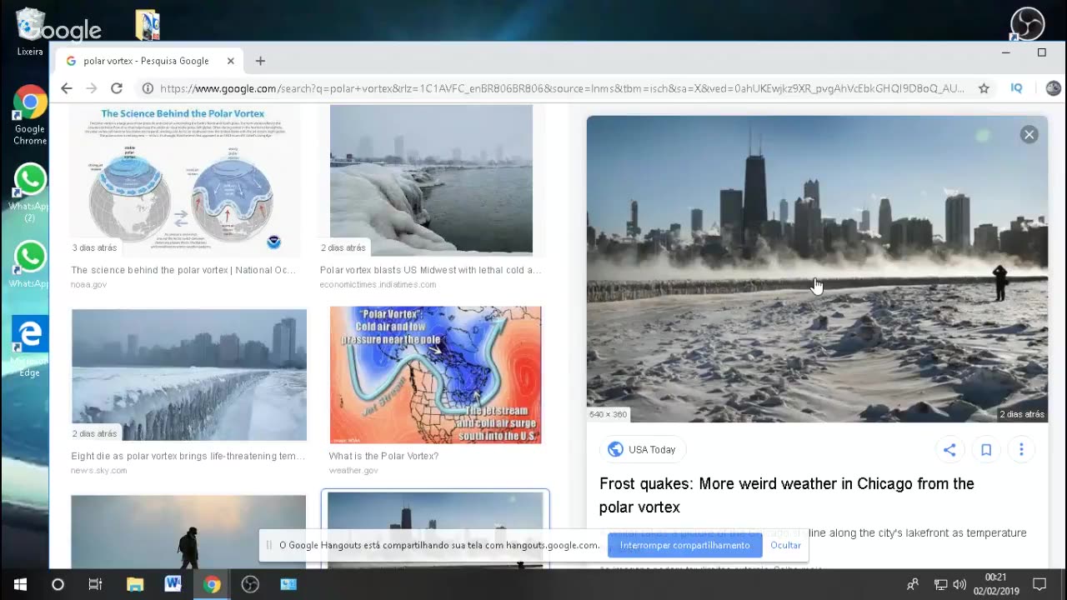The height and width of the screenshot is (600, 1067).
Task: Open Google Chrome desktop shortcut
Action: coord(30,115)
